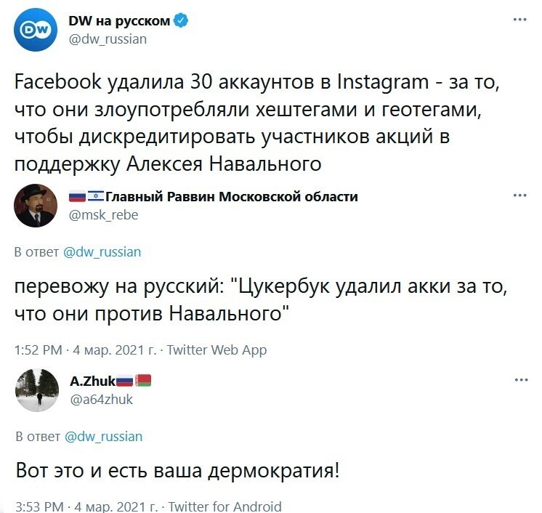This screenshot has width=542, height=513.
Task: Open more options on A.Zhuk reply
Action: (x=521, y=380)
